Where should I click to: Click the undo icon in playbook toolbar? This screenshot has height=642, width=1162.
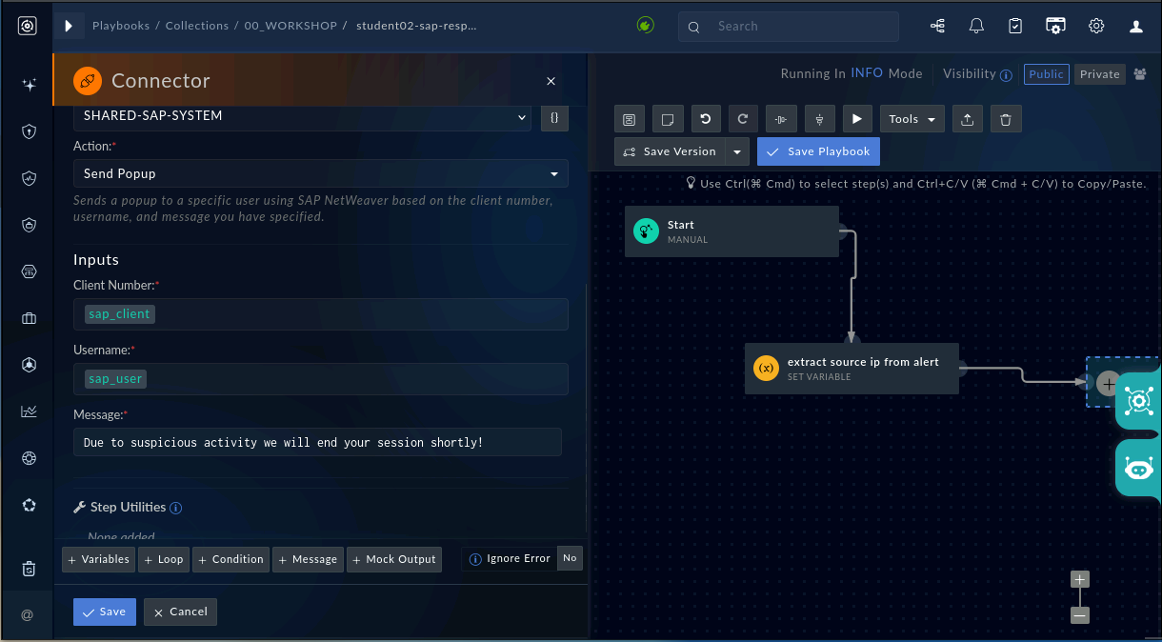[x=705, y=119]
